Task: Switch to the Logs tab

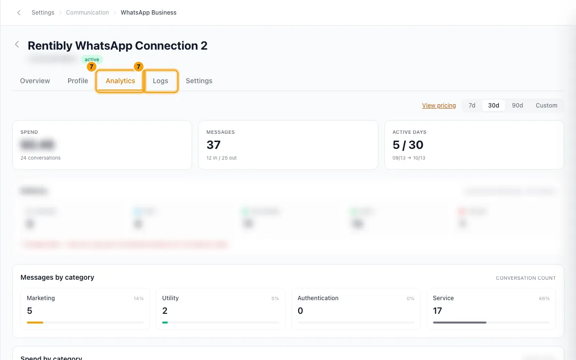Action: (x=161, y=81)
